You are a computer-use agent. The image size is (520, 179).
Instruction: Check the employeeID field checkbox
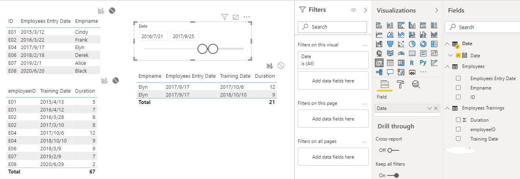coord(458,129)
